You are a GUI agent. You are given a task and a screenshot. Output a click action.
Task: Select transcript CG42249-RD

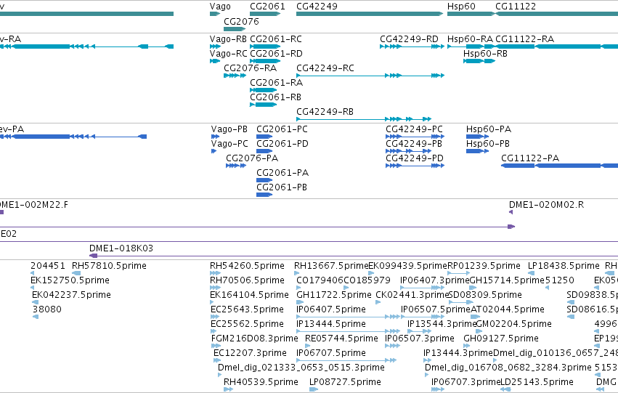pyautogui.click(x=409, y=39)
